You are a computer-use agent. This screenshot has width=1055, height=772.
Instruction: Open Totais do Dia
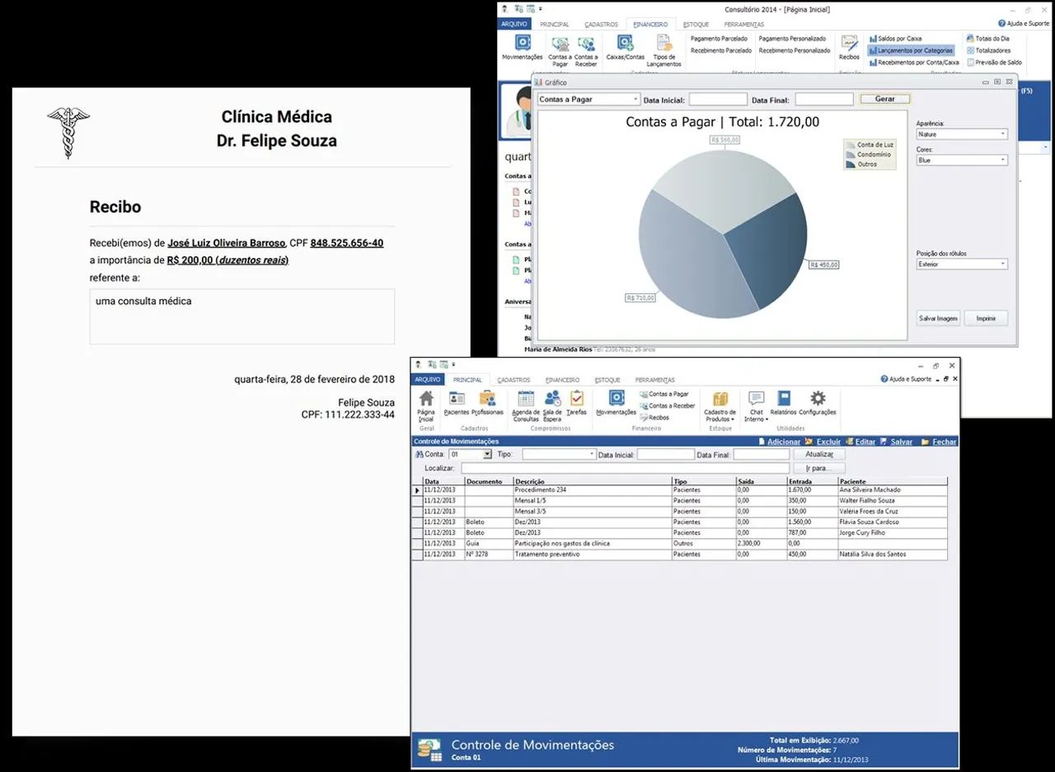click(987, 39)
